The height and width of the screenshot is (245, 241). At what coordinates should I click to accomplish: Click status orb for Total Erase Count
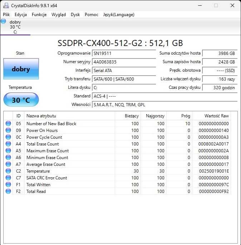8,144
